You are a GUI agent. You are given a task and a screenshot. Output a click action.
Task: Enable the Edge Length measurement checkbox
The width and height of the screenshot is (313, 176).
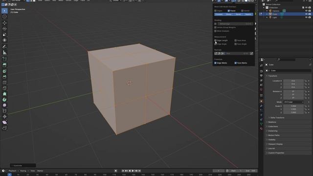pos(215,40)
